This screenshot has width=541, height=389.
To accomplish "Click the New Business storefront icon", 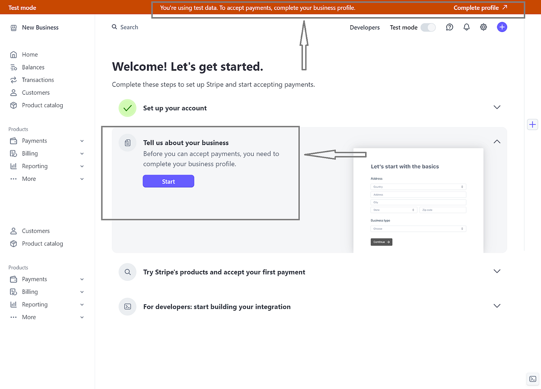I will coord(14,27).
